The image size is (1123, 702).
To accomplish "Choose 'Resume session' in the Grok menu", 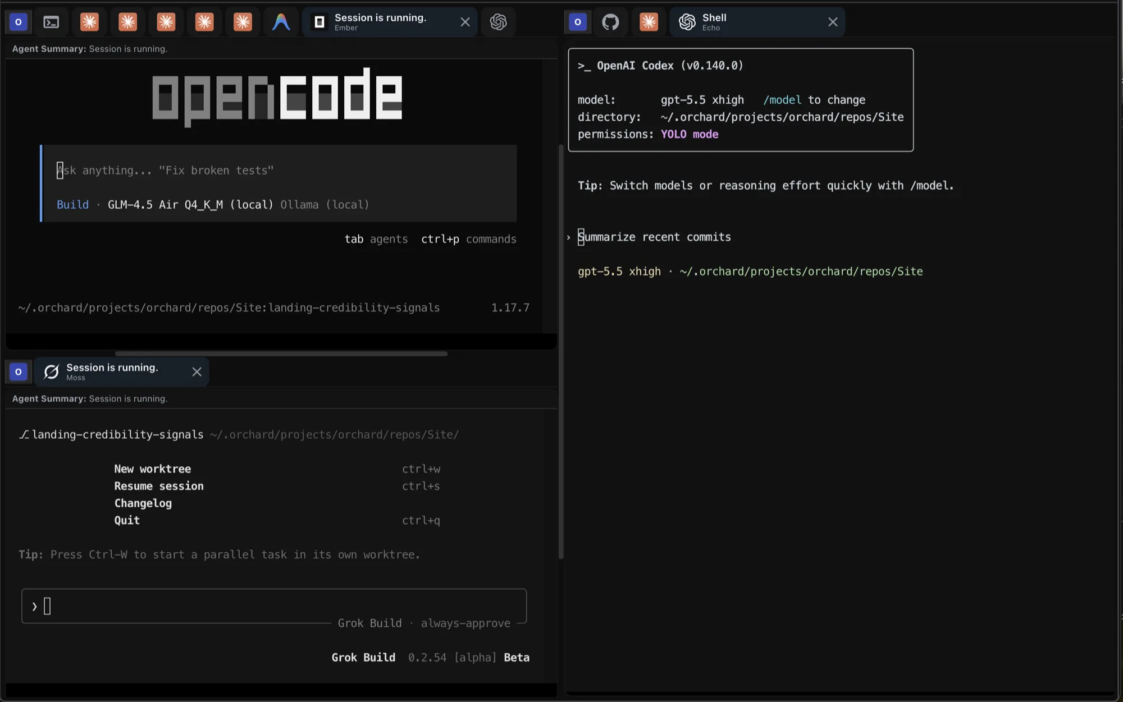I will [159, 486].
